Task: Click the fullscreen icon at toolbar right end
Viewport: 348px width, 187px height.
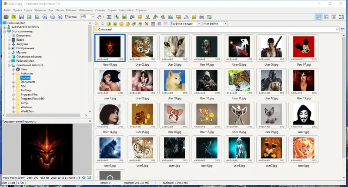Action: pos(342,17)
